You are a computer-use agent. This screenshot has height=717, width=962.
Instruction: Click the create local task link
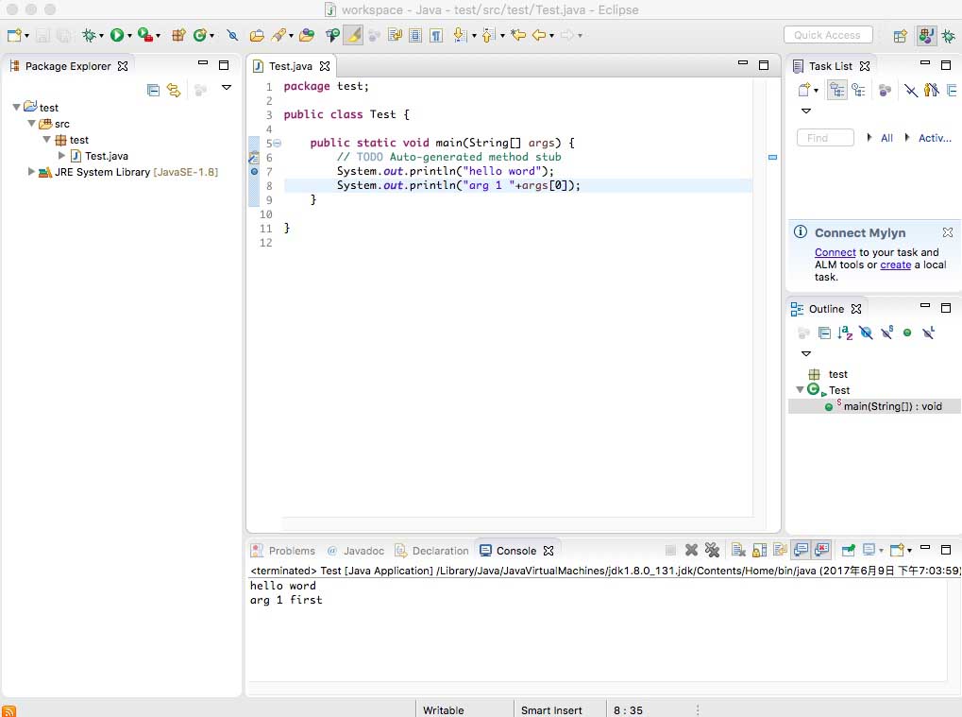pyautogui.click(x=895, y=265)
